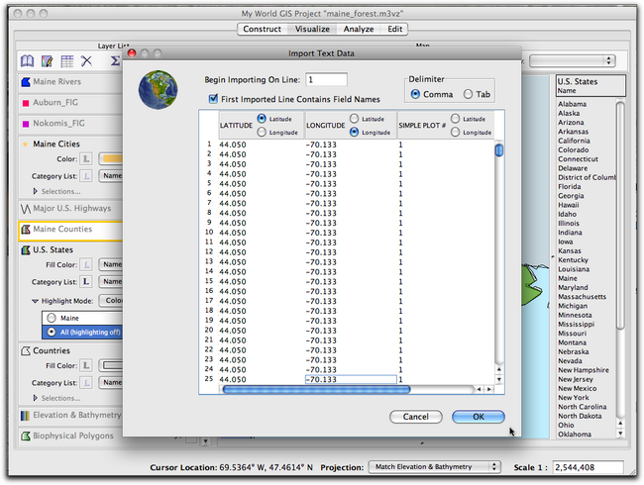Open the Projection dropdown
644x485 pixels.
pyautogui.click(x=435, y=466)
